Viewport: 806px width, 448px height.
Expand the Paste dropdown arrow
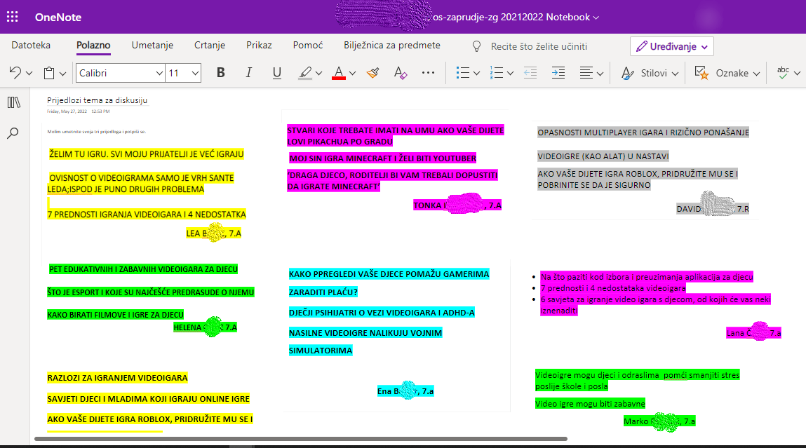coord(62,74)
